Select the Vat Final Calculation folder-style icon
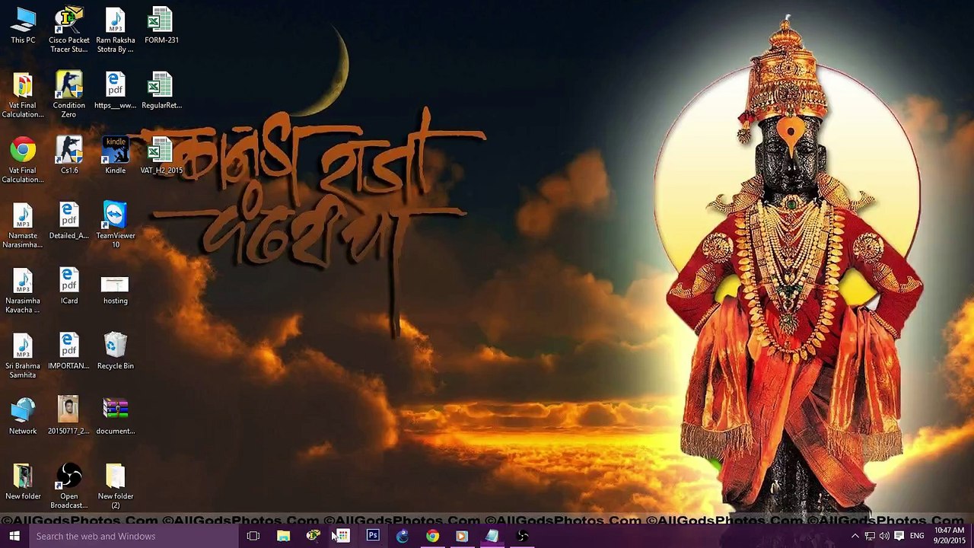Screen dimensions: 974x548 (x=23, y=96)
